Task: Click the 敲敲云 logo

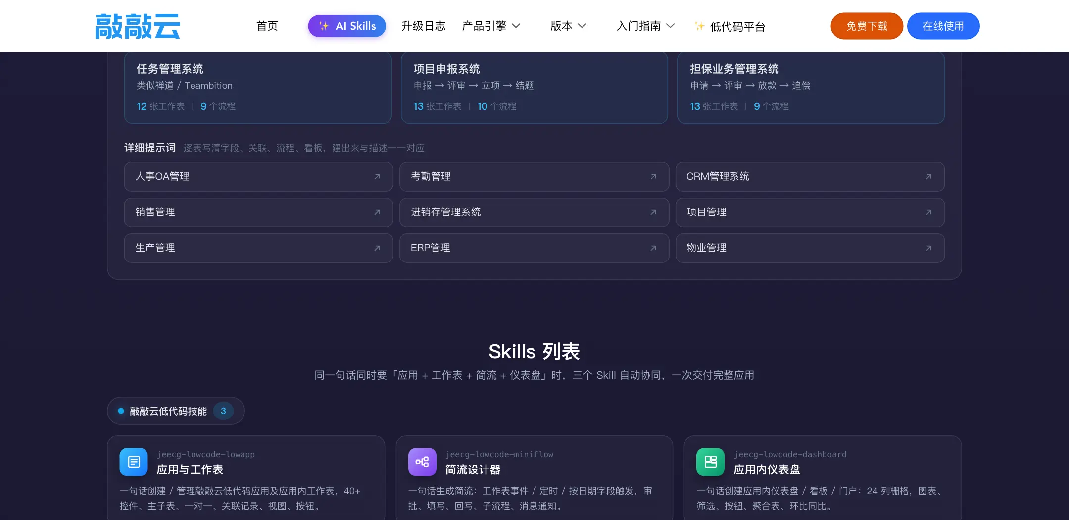Action: click(x=138, y=26)
